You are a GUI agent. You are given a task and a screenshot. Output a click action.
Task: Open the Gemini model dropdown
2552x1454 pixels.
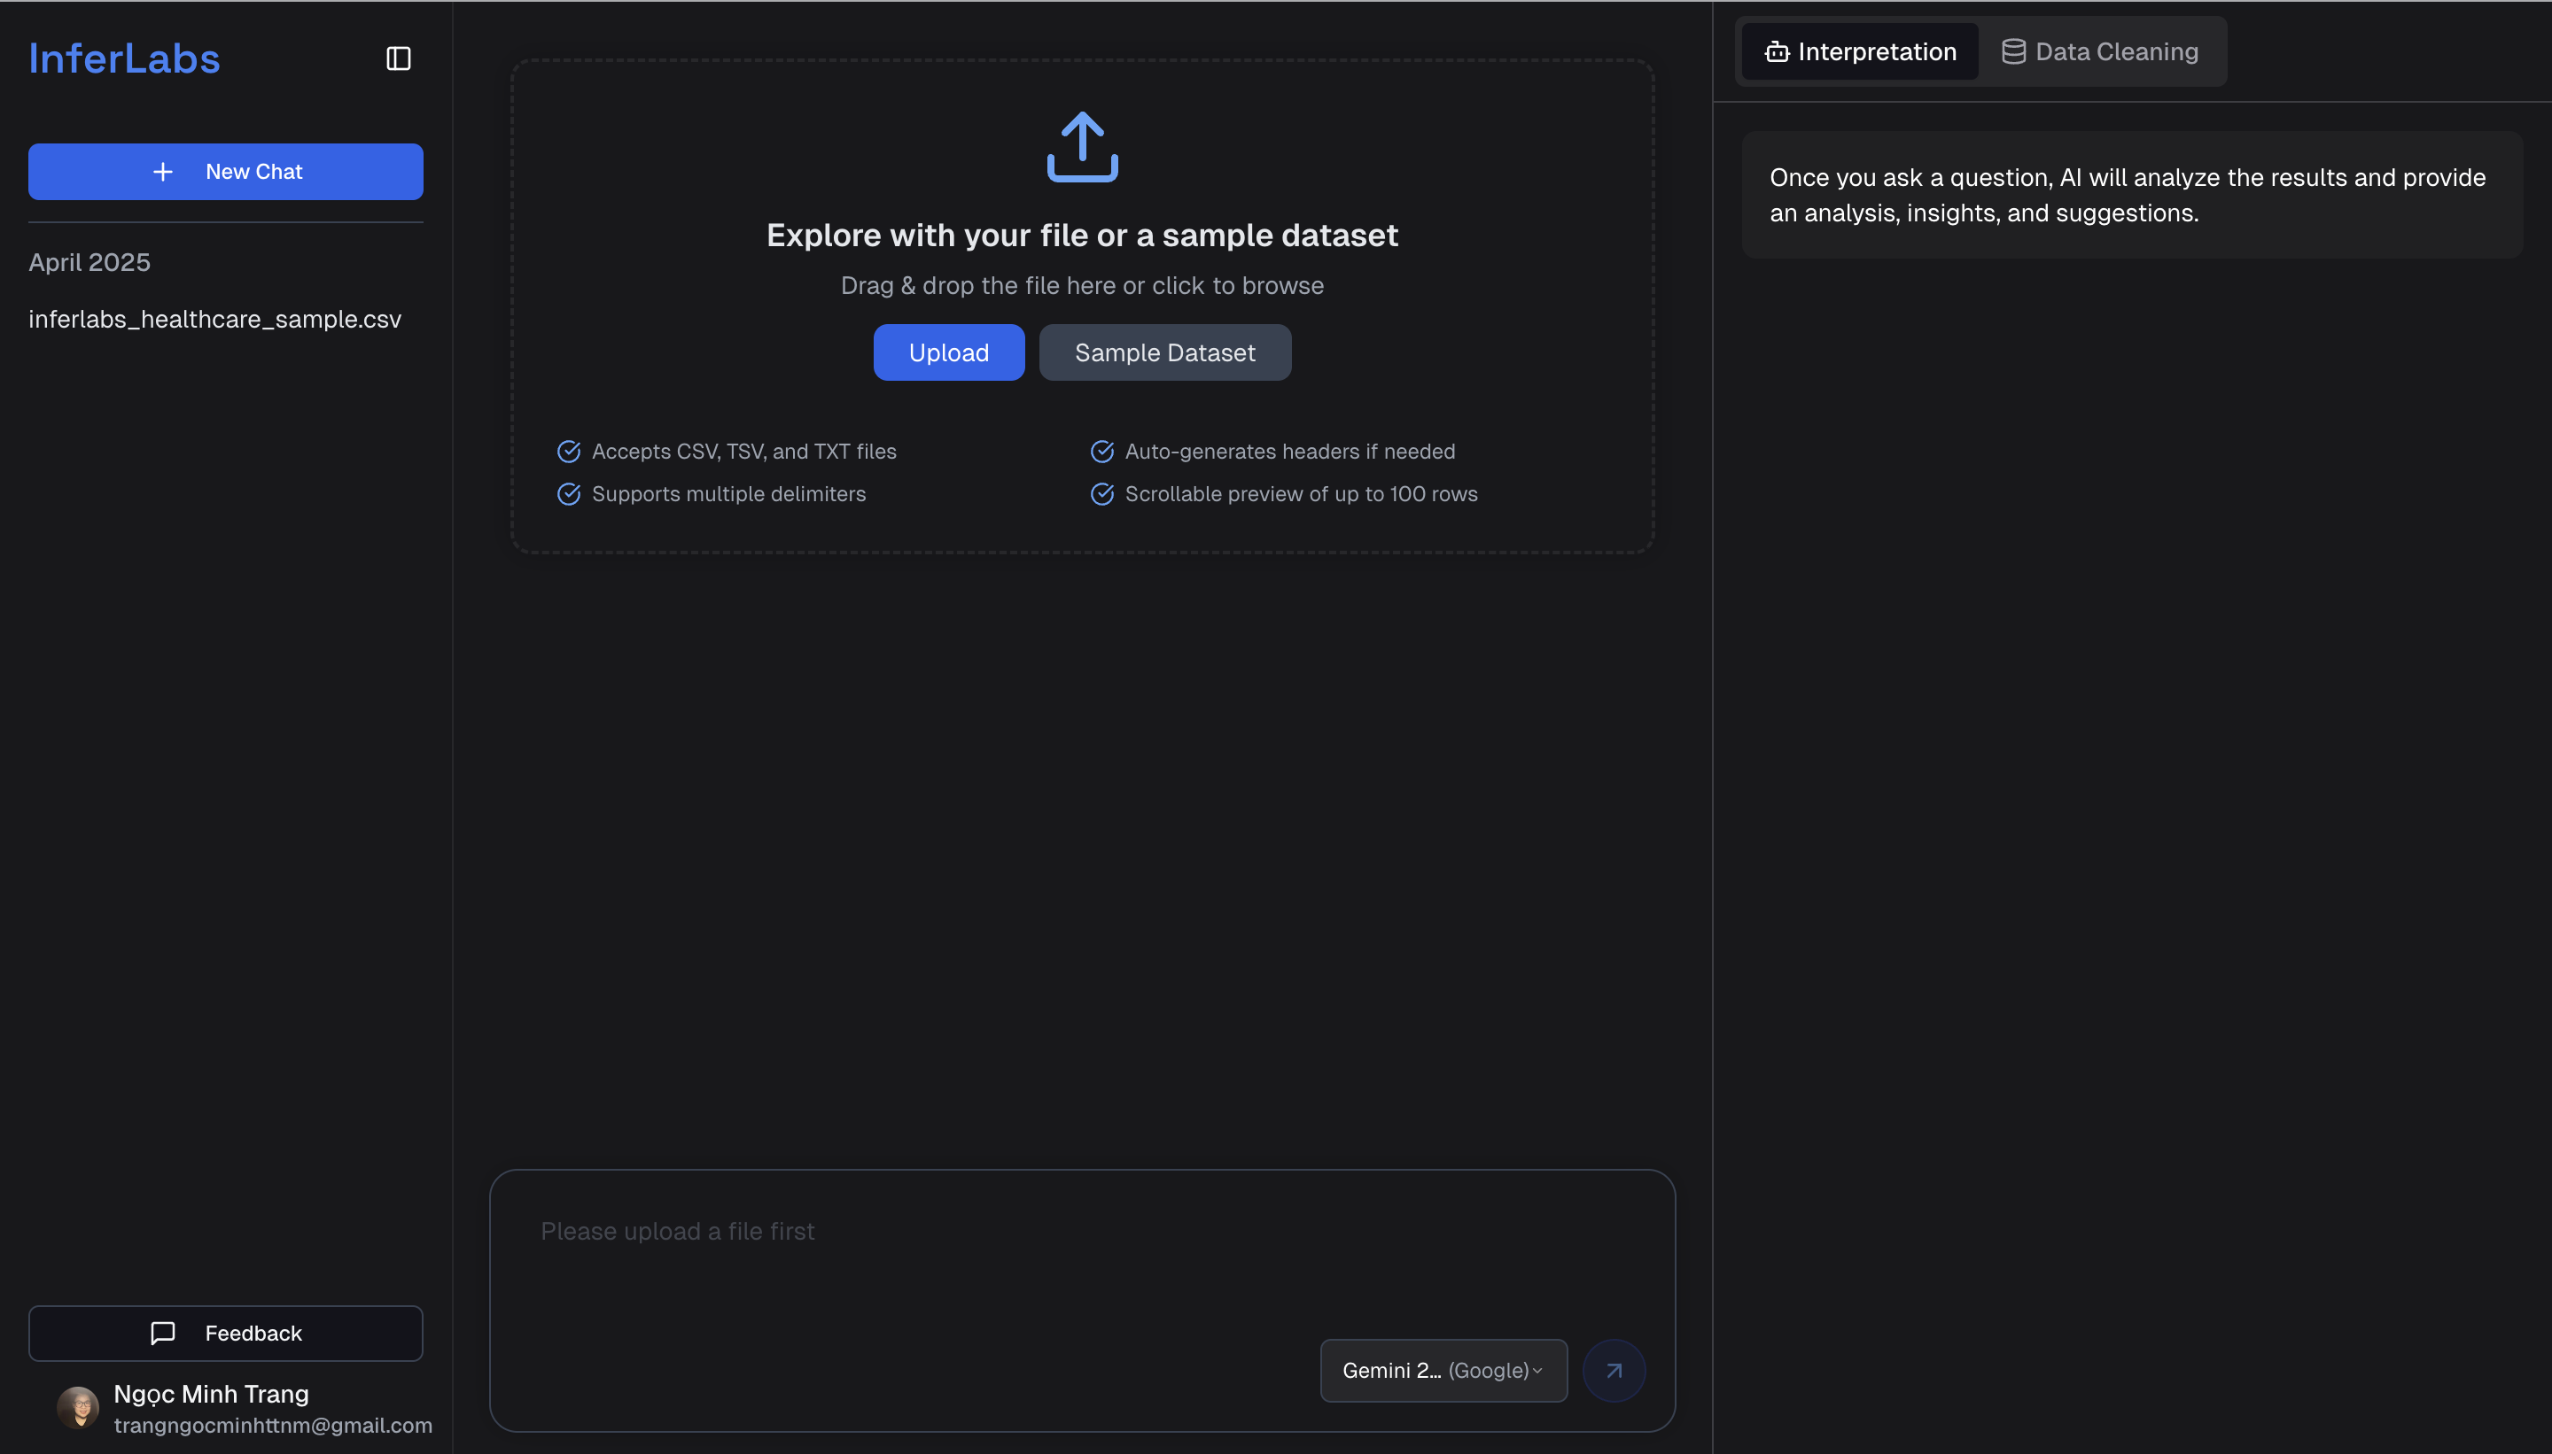1443,1370
